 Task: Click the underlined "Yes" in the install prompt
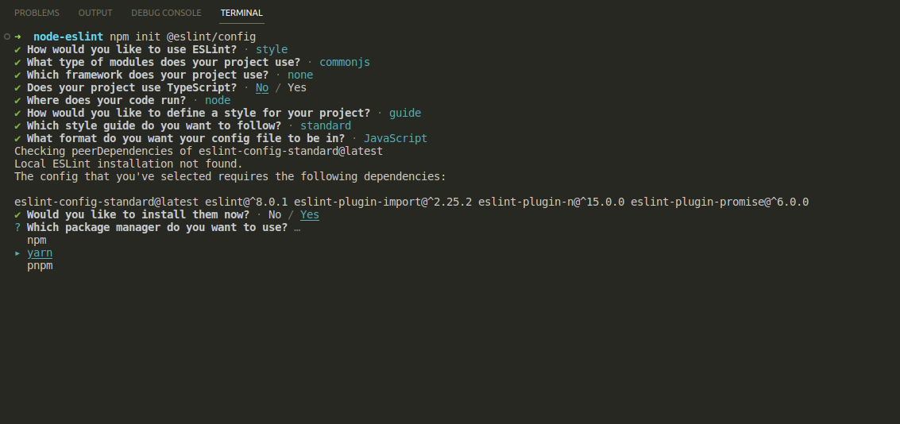pyautogui.click(x=310, y=214)
